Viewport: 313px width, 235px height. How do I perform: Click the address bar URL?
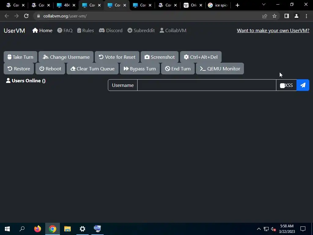(x=65, y=16)
